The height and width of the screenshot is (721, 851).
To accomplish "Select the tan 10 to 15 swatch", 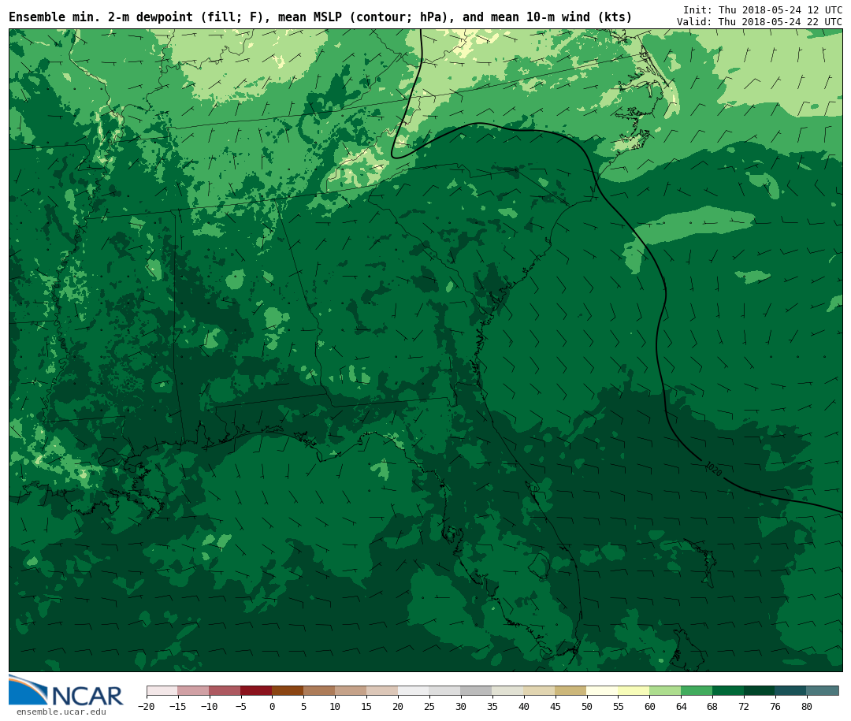I will pos(351,690).
